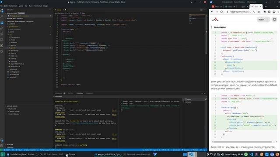
Task: Open Chromium side panel icon
Action: (269, 12)
